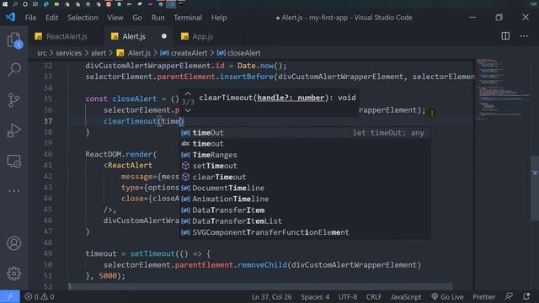
Task: Split the editor to the right
Action: [x=505, y=36]
